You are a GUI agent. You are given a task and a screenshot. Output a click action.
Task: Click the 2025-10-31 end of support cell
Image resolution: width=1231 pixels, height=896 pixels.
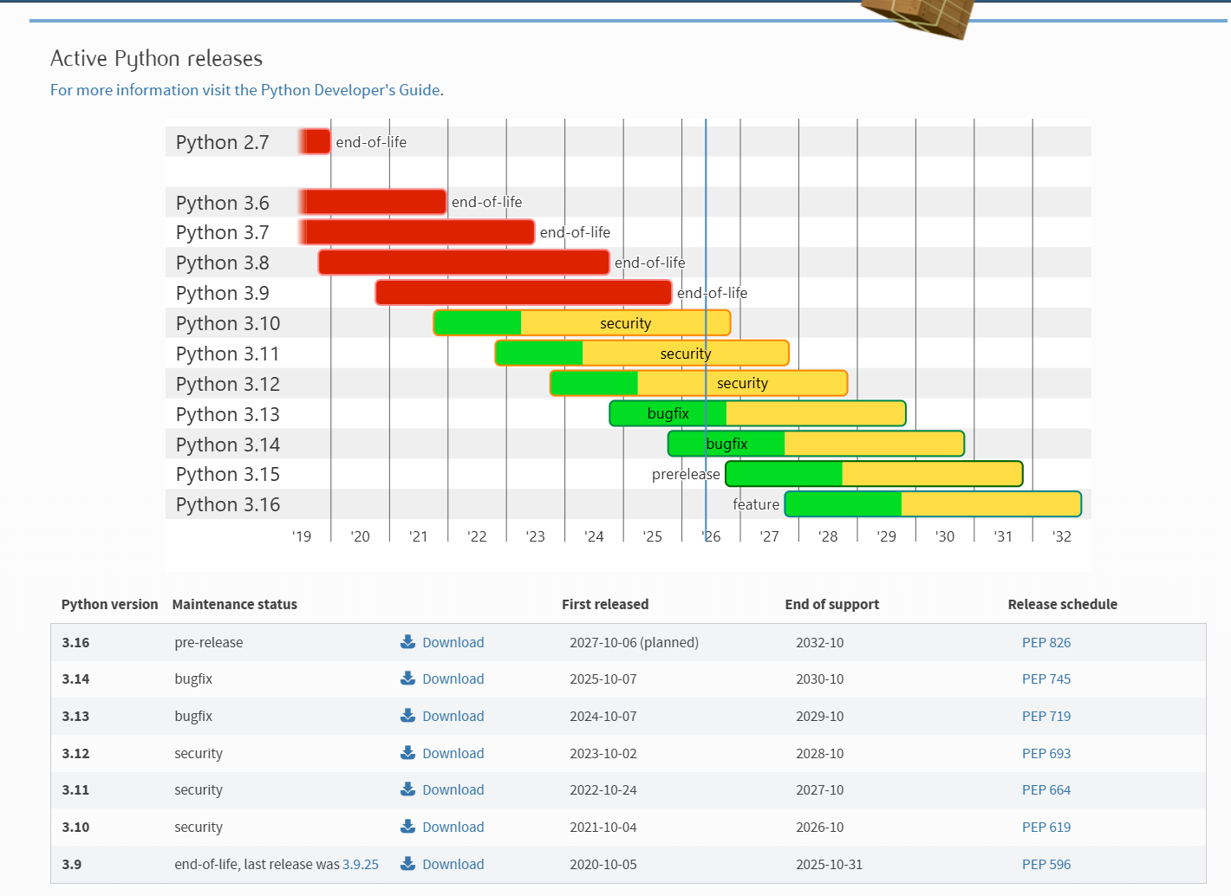[830, 864]
